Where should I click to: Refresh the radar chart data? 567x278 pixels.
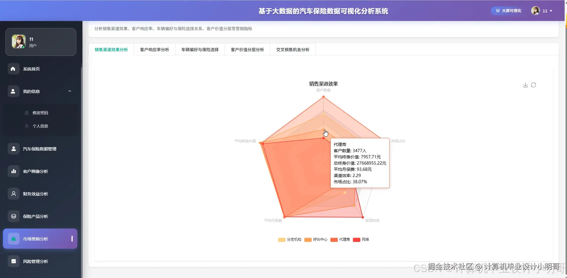(534, 85)
